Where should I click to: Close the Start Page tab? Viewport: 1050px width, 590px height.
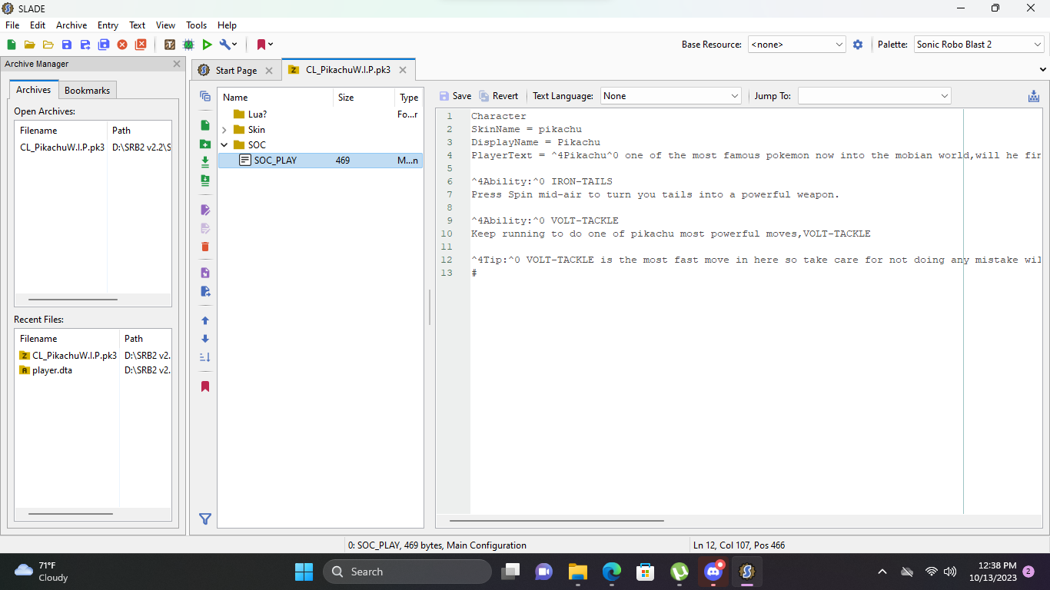pyautogui.click(x=268, y=71)
